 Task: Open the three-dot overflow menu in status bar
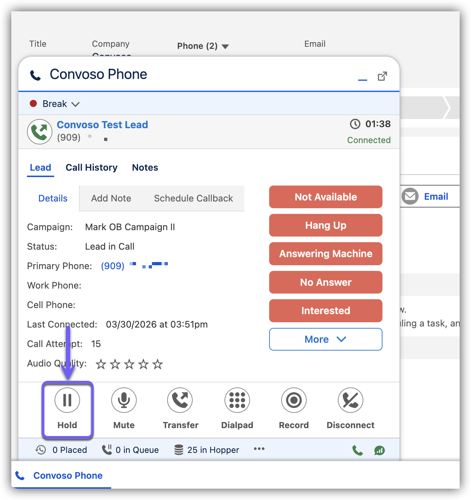tap(259, 449)
